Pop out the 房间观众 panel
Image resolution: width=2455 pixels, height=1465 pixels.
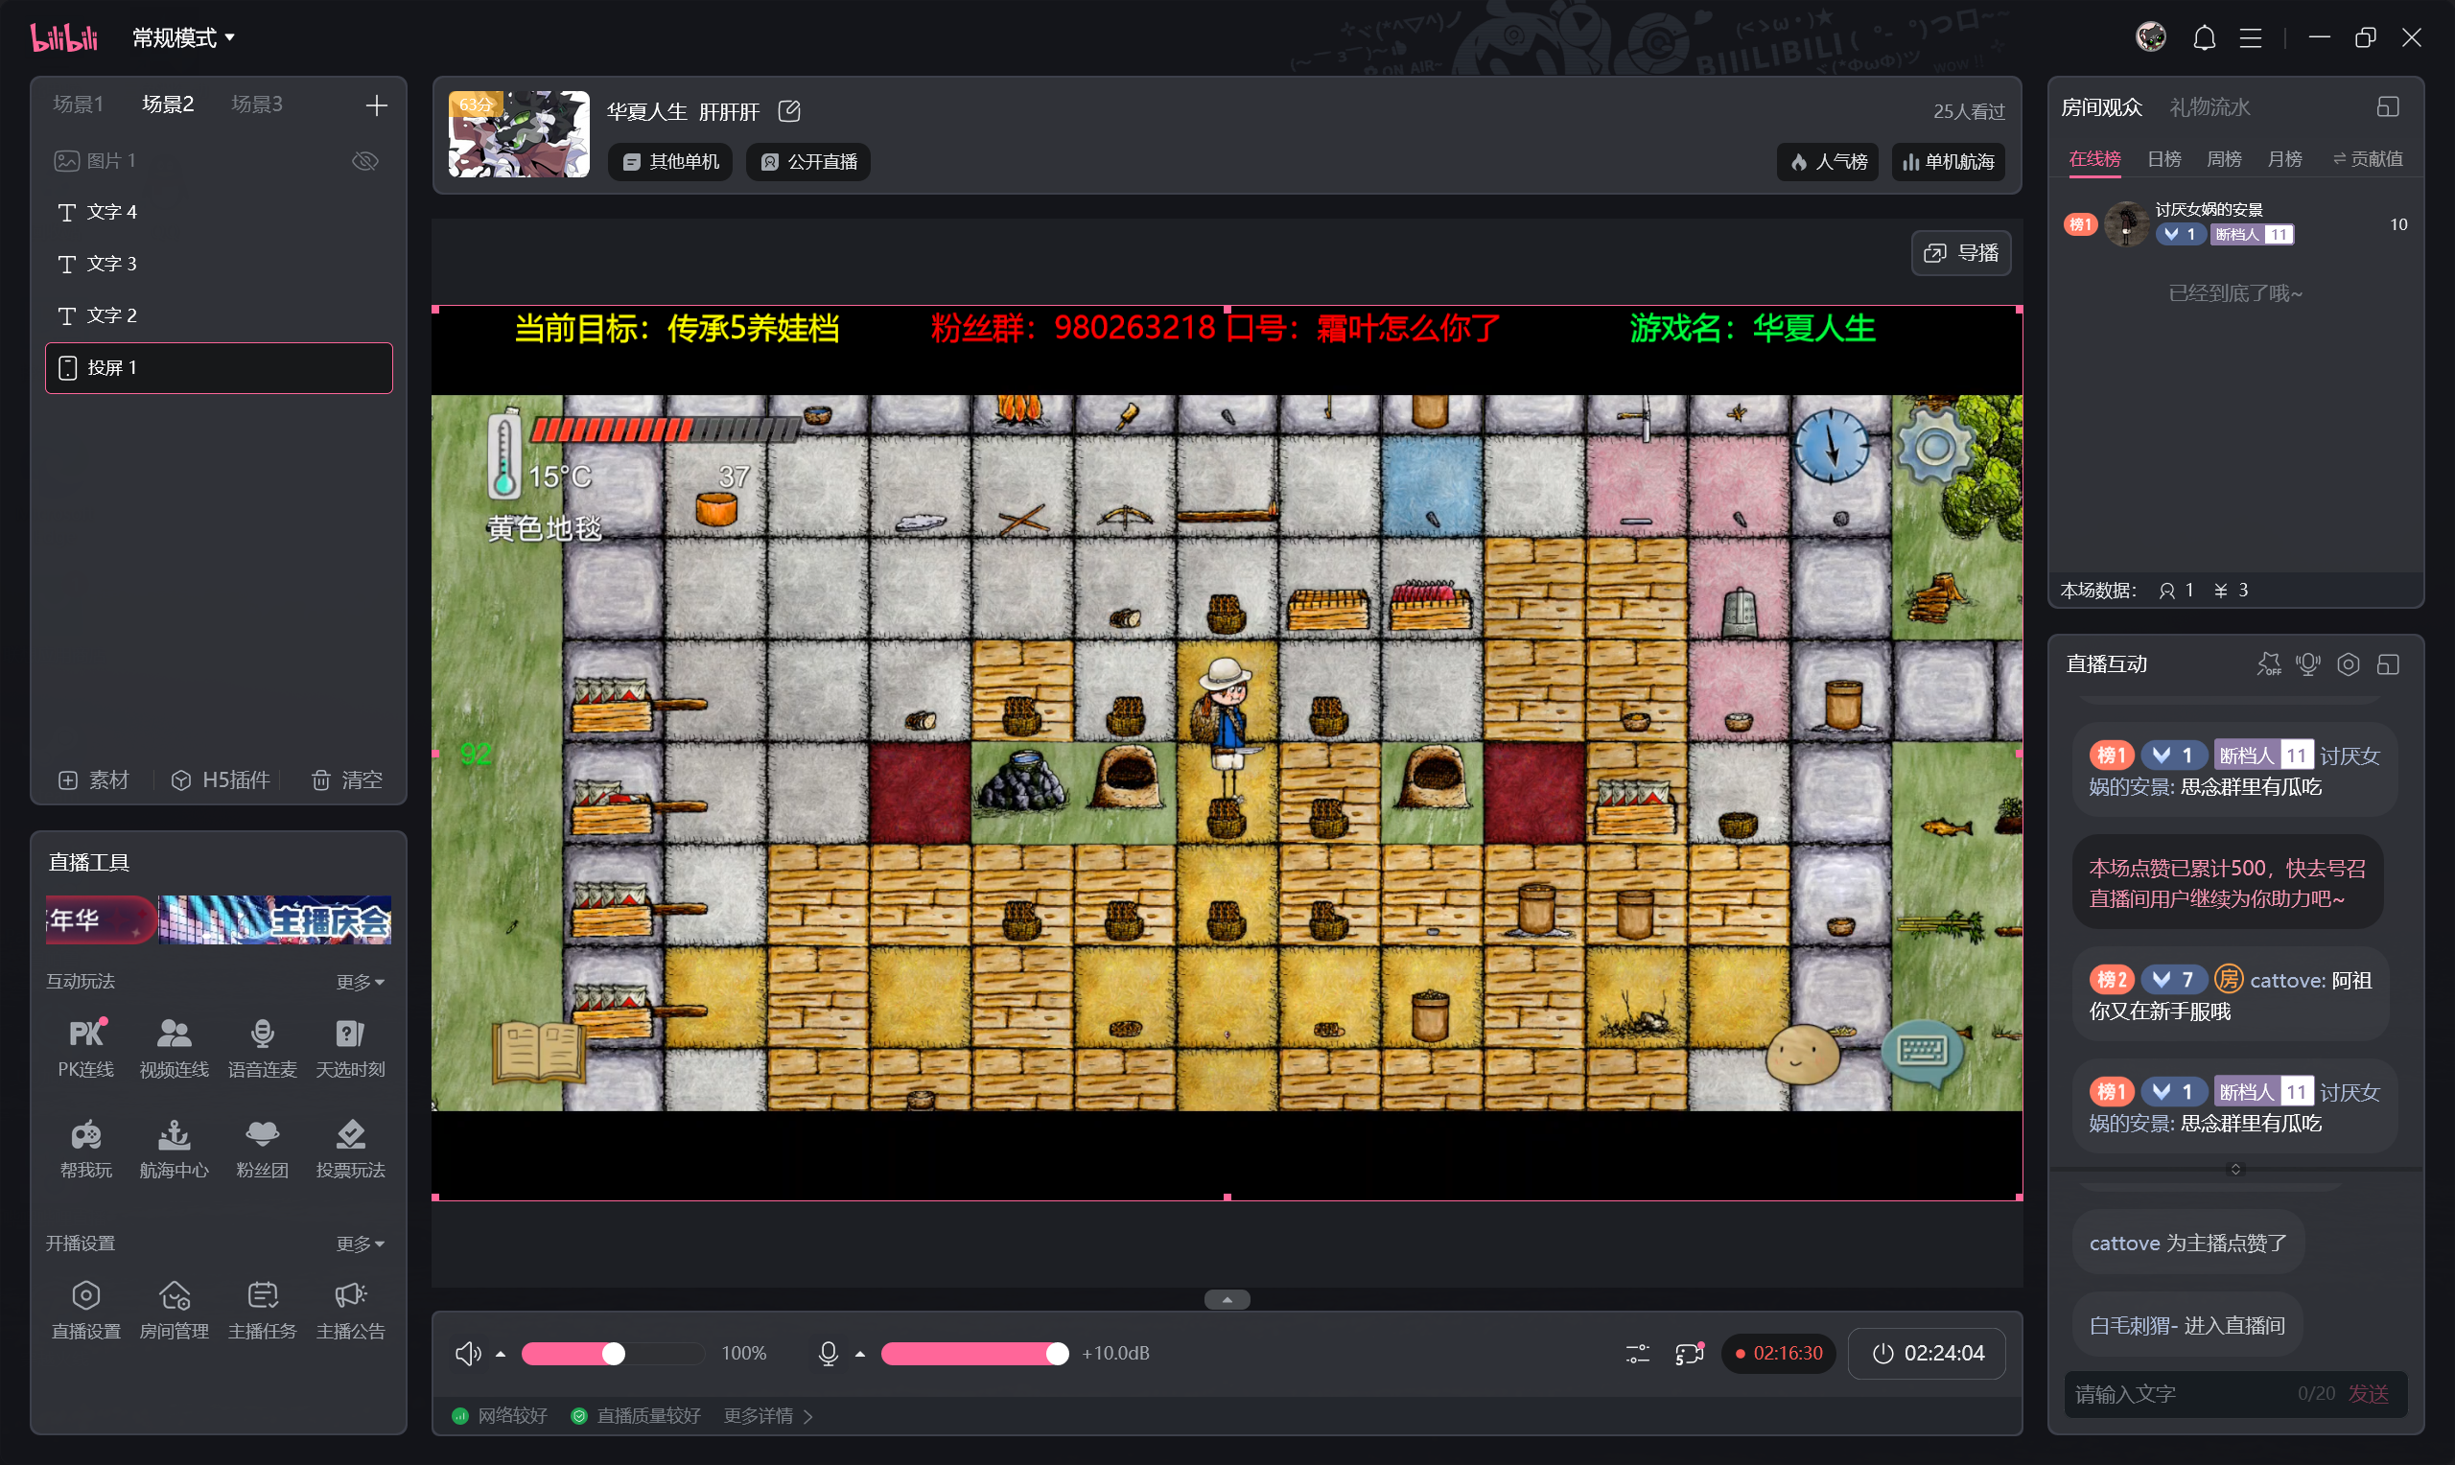pyautogui.click(x=2388, y=106)
